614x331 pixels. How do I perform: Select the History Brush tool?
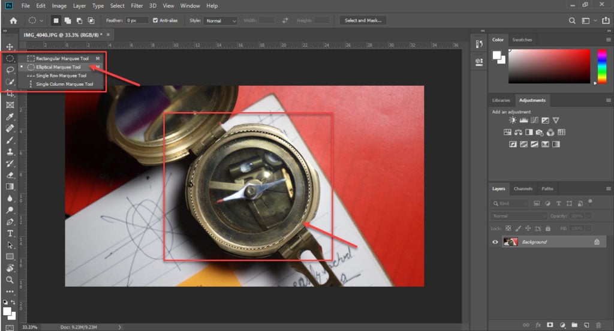10,163
